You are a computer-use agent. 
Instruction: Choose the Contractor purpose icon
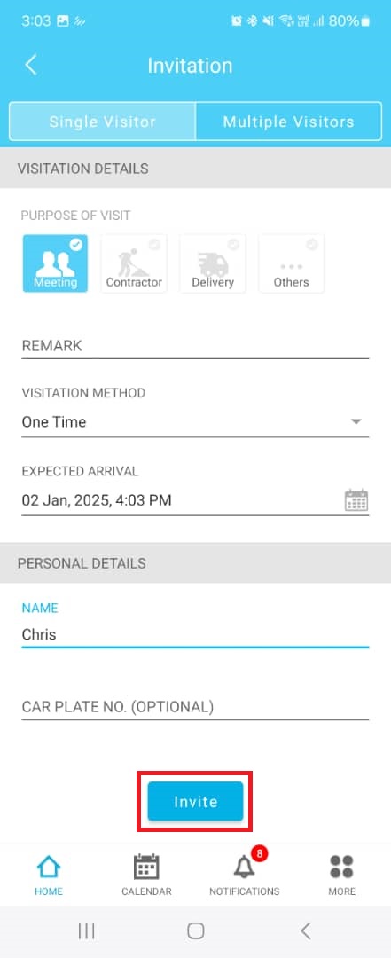pyautogui.click(x=134, y=263)
